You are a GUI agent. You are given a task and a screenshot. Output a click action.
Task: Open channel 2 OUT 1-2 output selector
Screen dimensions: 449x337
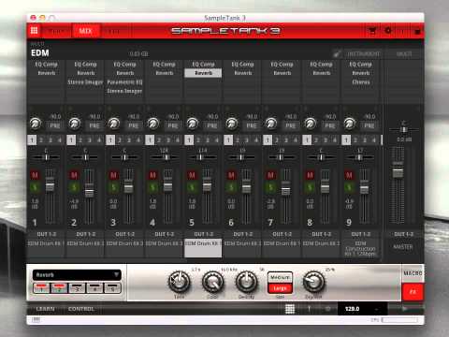(86, 234)
